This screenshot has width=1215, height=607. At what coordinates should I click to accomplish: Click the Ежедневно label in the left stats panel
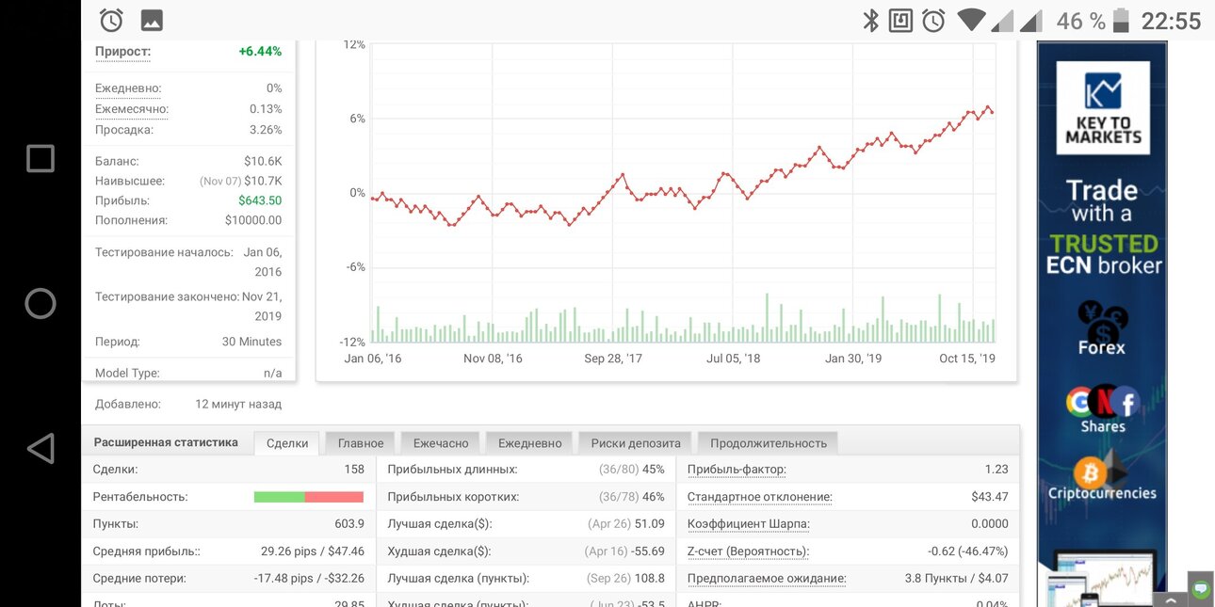pyautogui.click(x=128, y=88)
